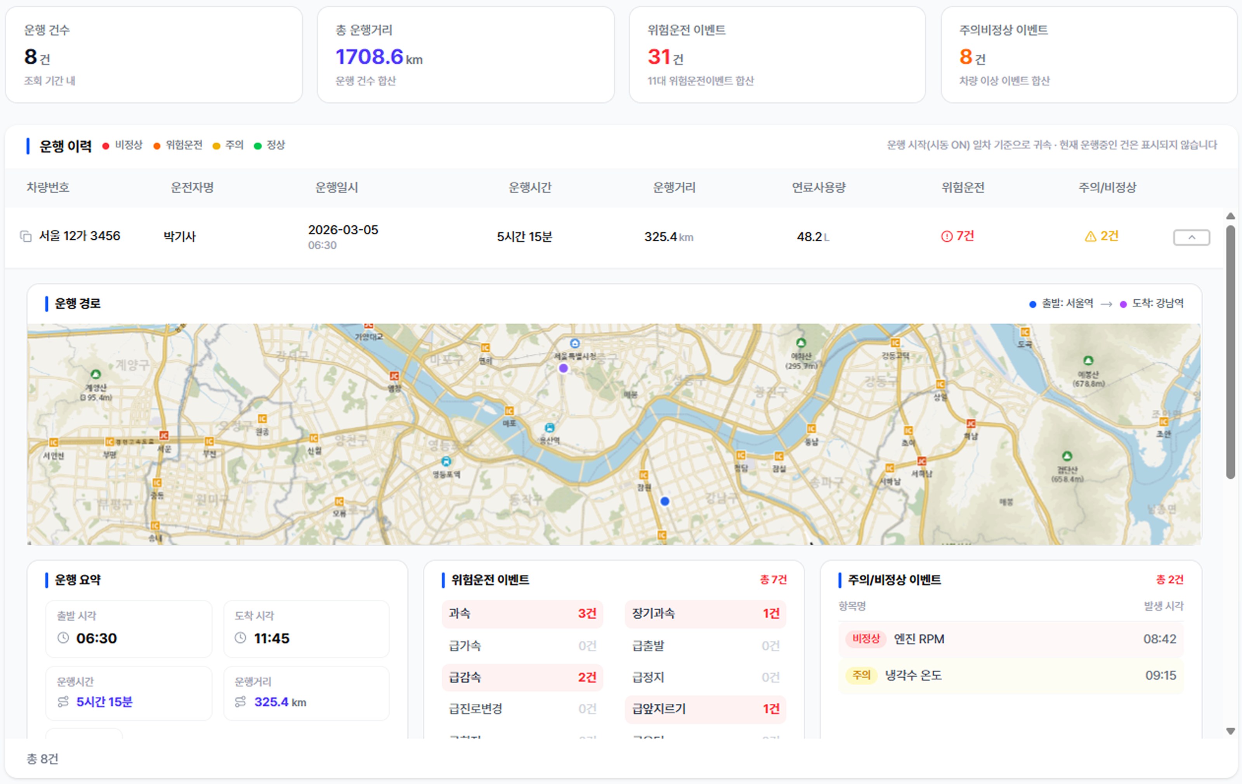
Task: Select the 장기과속 1건 event row
Action: pos(706,613)
